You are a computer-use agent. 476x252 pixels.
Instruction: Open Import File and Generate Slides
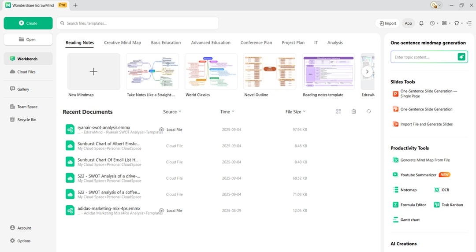point(423,124)
